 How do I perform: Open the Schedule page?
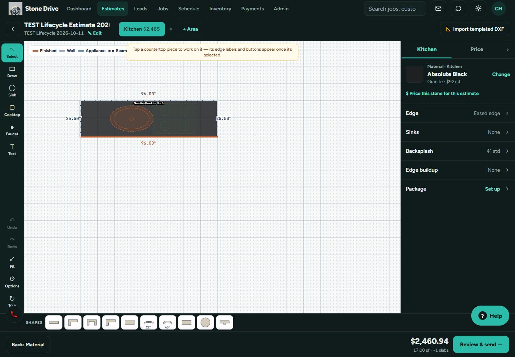click(189, 9)
